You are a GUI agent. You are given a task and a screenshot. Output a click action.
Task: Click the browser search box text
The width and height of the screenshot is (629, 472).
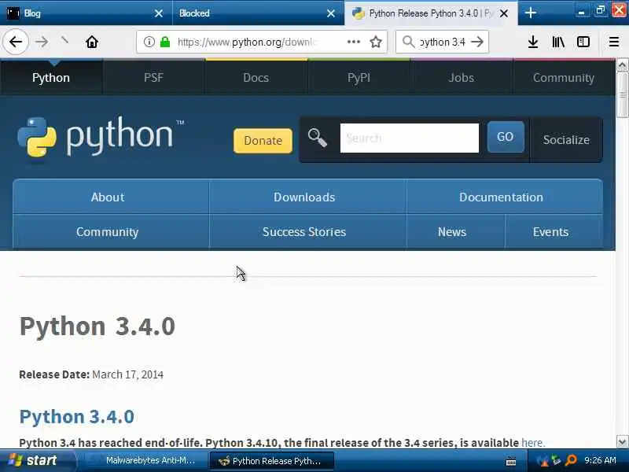[443, 42]
